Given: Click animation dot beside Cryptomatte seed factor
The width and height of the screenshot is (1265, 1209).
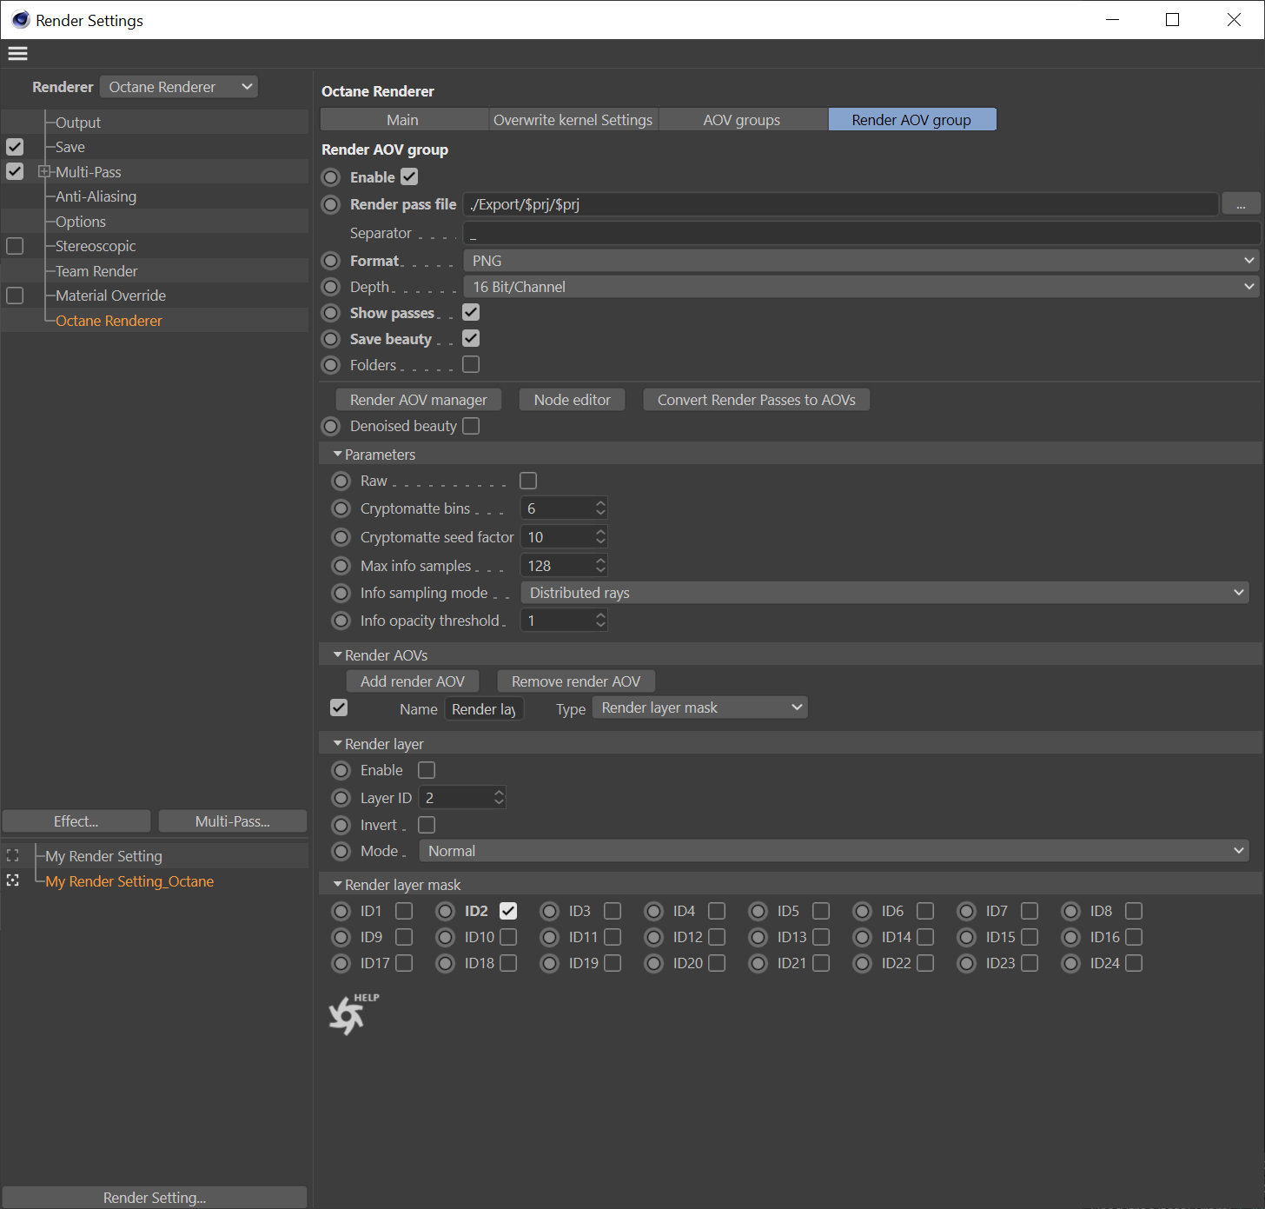Looking at the screenshot, I should pyautogui.click(x=341, y=537).
